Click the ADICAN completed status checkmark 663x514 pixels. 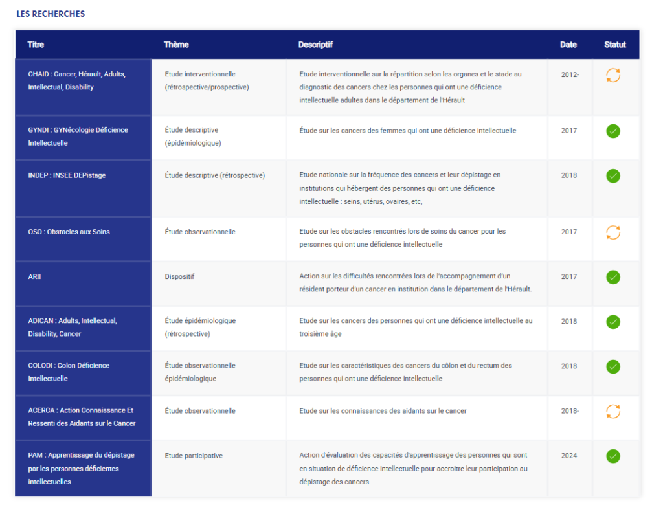(612, 322)
